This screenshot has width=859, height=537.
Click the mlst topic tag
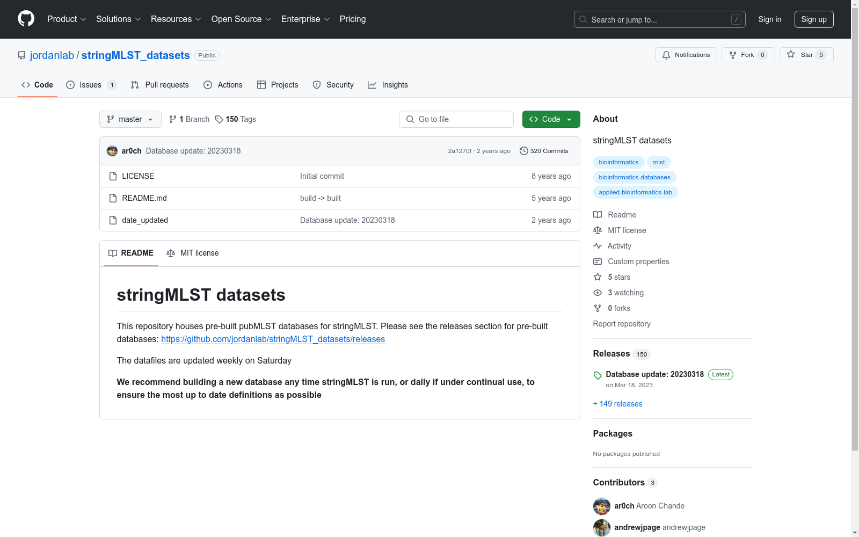pos(659,162)
